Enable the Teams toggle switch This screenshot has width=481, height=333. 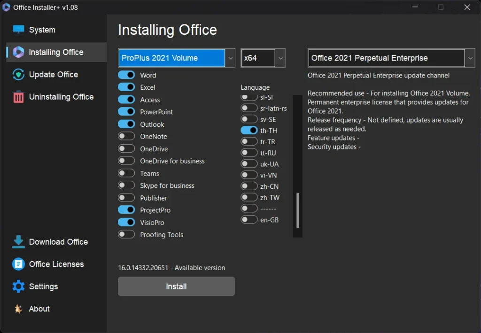pos(126,173)
